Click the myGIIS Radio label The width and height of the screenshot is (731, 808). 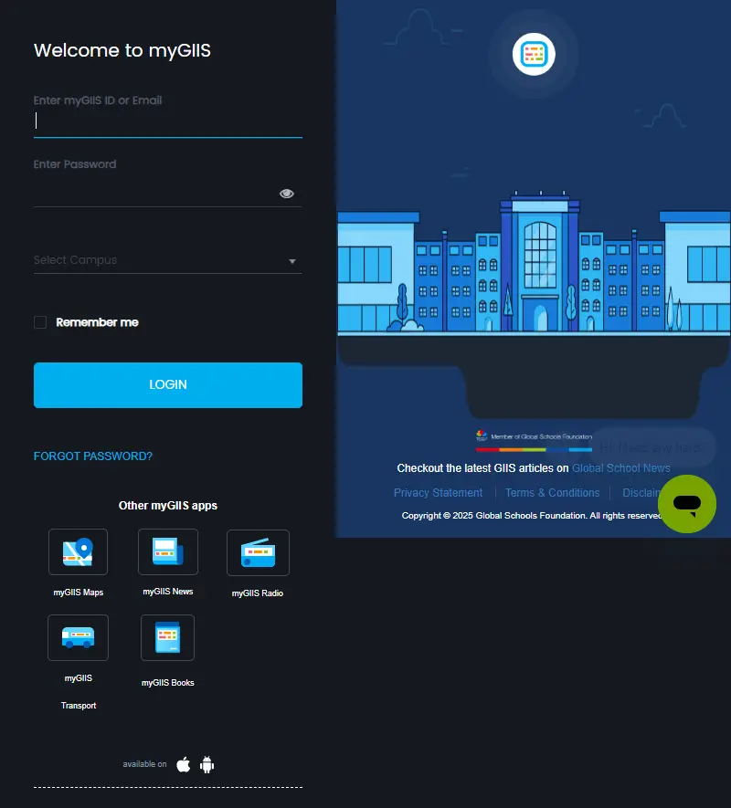[258, 593]
